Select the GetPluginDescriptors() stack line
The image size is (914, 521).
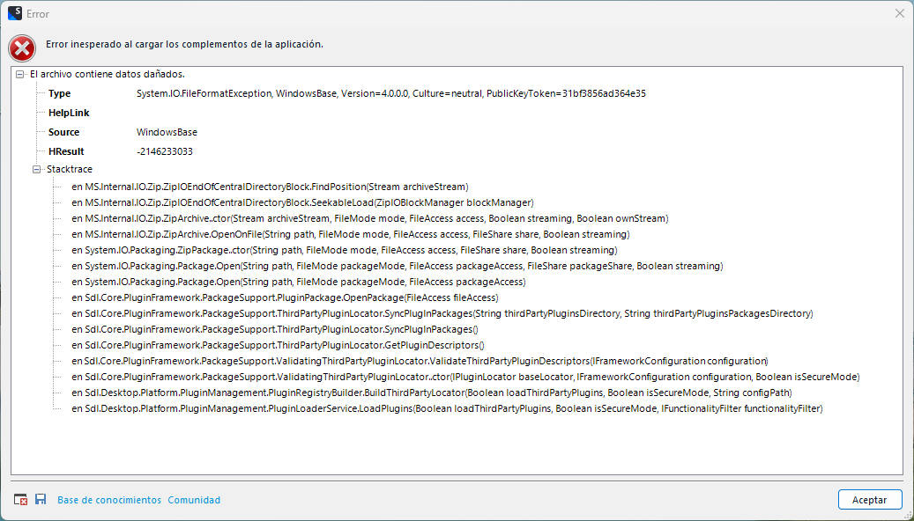(278, 345)
